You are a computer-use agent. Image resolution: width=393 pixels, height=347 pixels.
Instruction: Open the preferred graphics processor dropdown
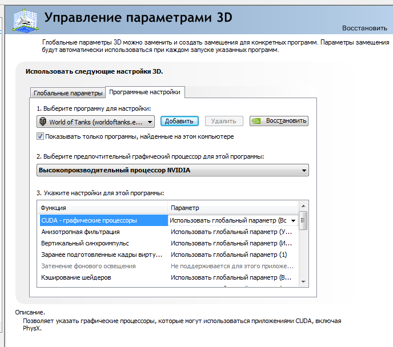click(173, 170)
